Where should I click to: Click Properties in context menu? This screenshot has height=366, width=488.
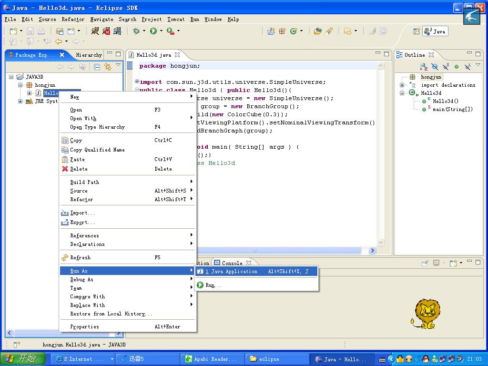[x=128, y=327]
